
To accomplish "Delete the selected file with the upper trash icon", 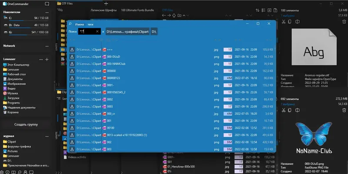I will pos(344,21).
